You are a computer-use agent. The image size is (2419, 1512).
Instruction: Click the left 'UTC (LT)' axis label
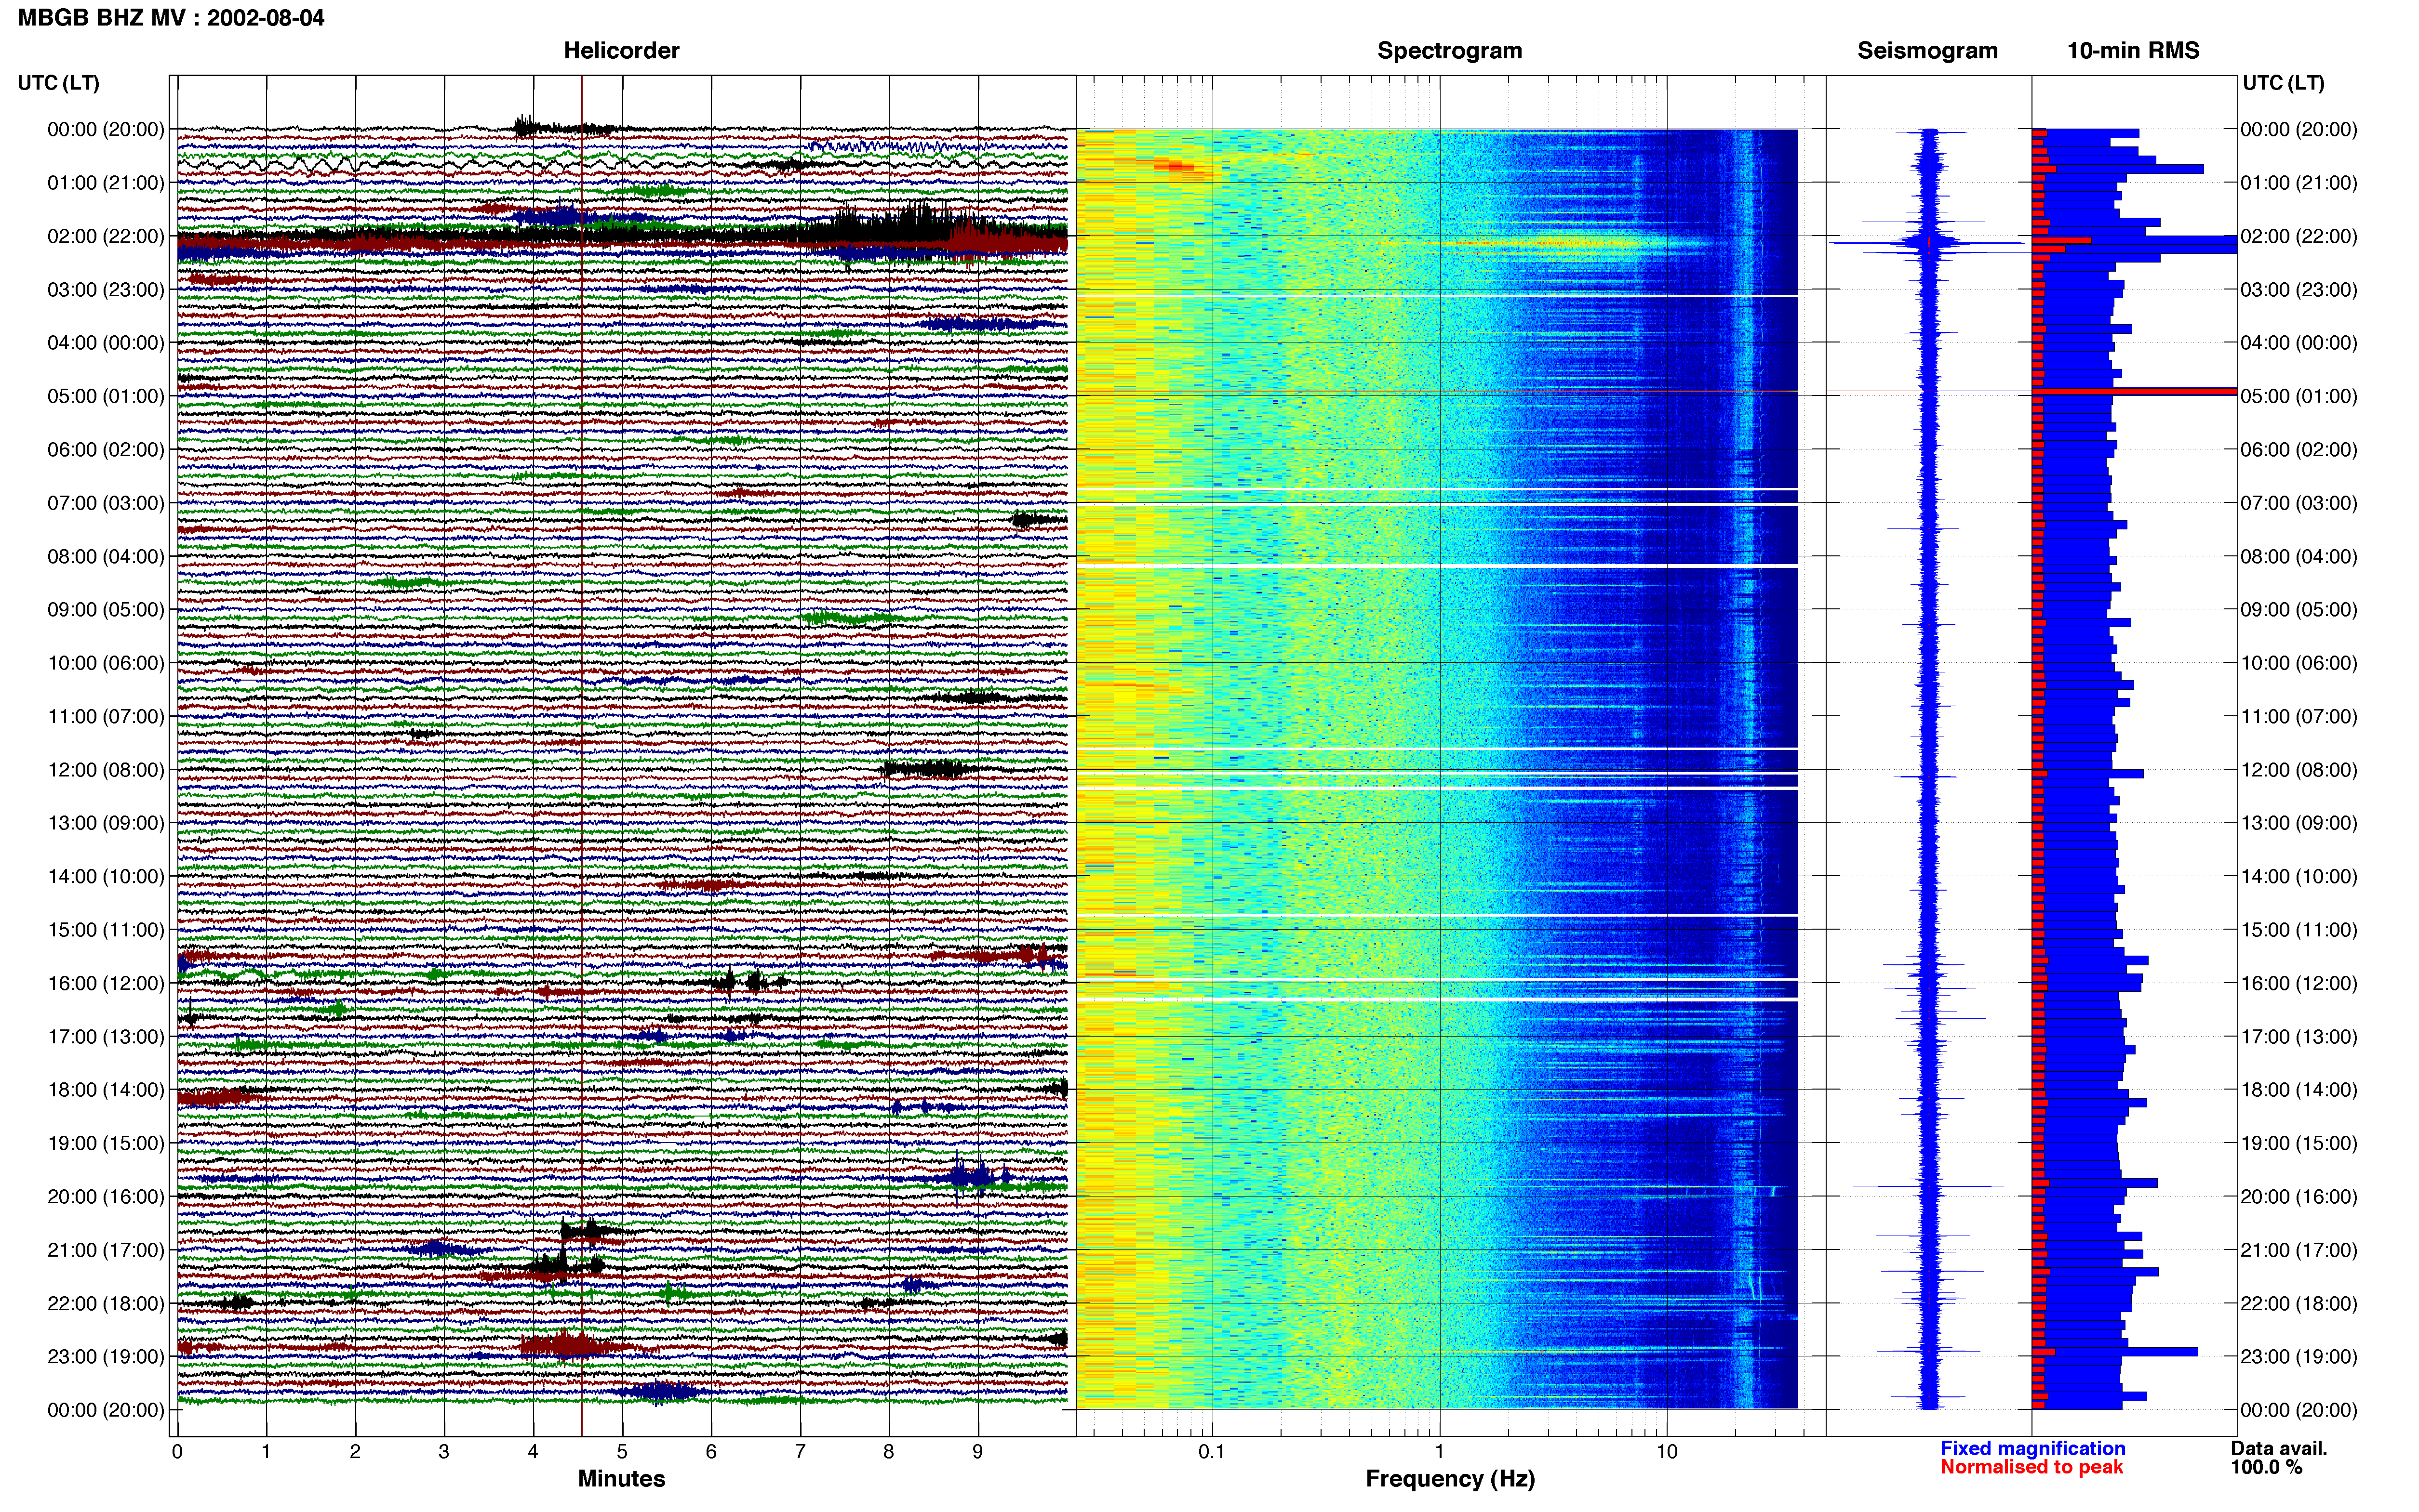tap(58, 83)
